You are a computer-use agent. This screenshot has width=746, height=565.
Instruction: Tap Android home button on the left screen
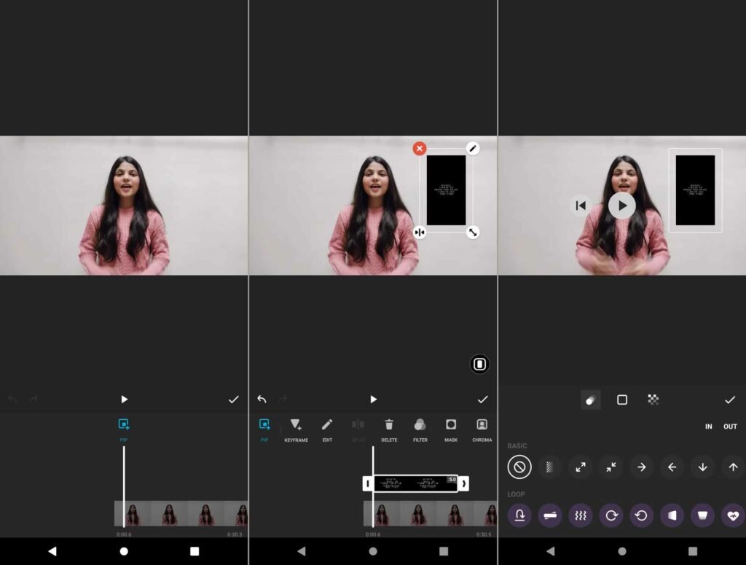pyautogui.click(x=124, y=551)
